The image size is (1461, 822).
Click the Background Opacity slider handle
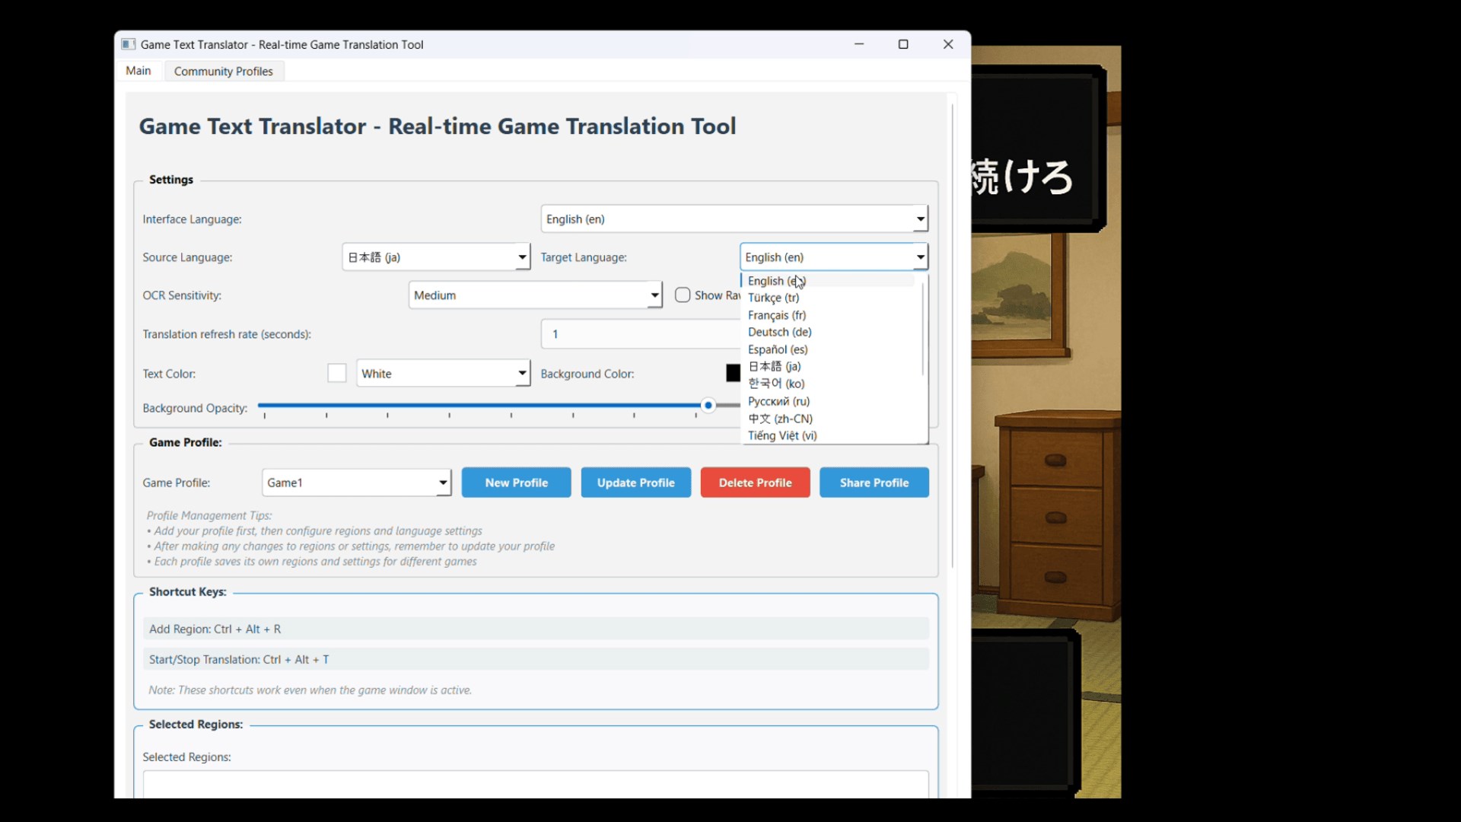coord(708,406)
